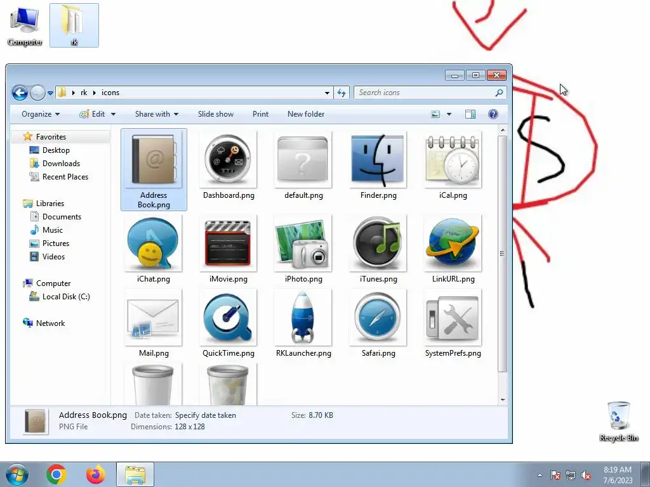The width and height of the screenshot is (650, 487).
Task: Click the Forward navigation arrow
Action: click(37, 93)
